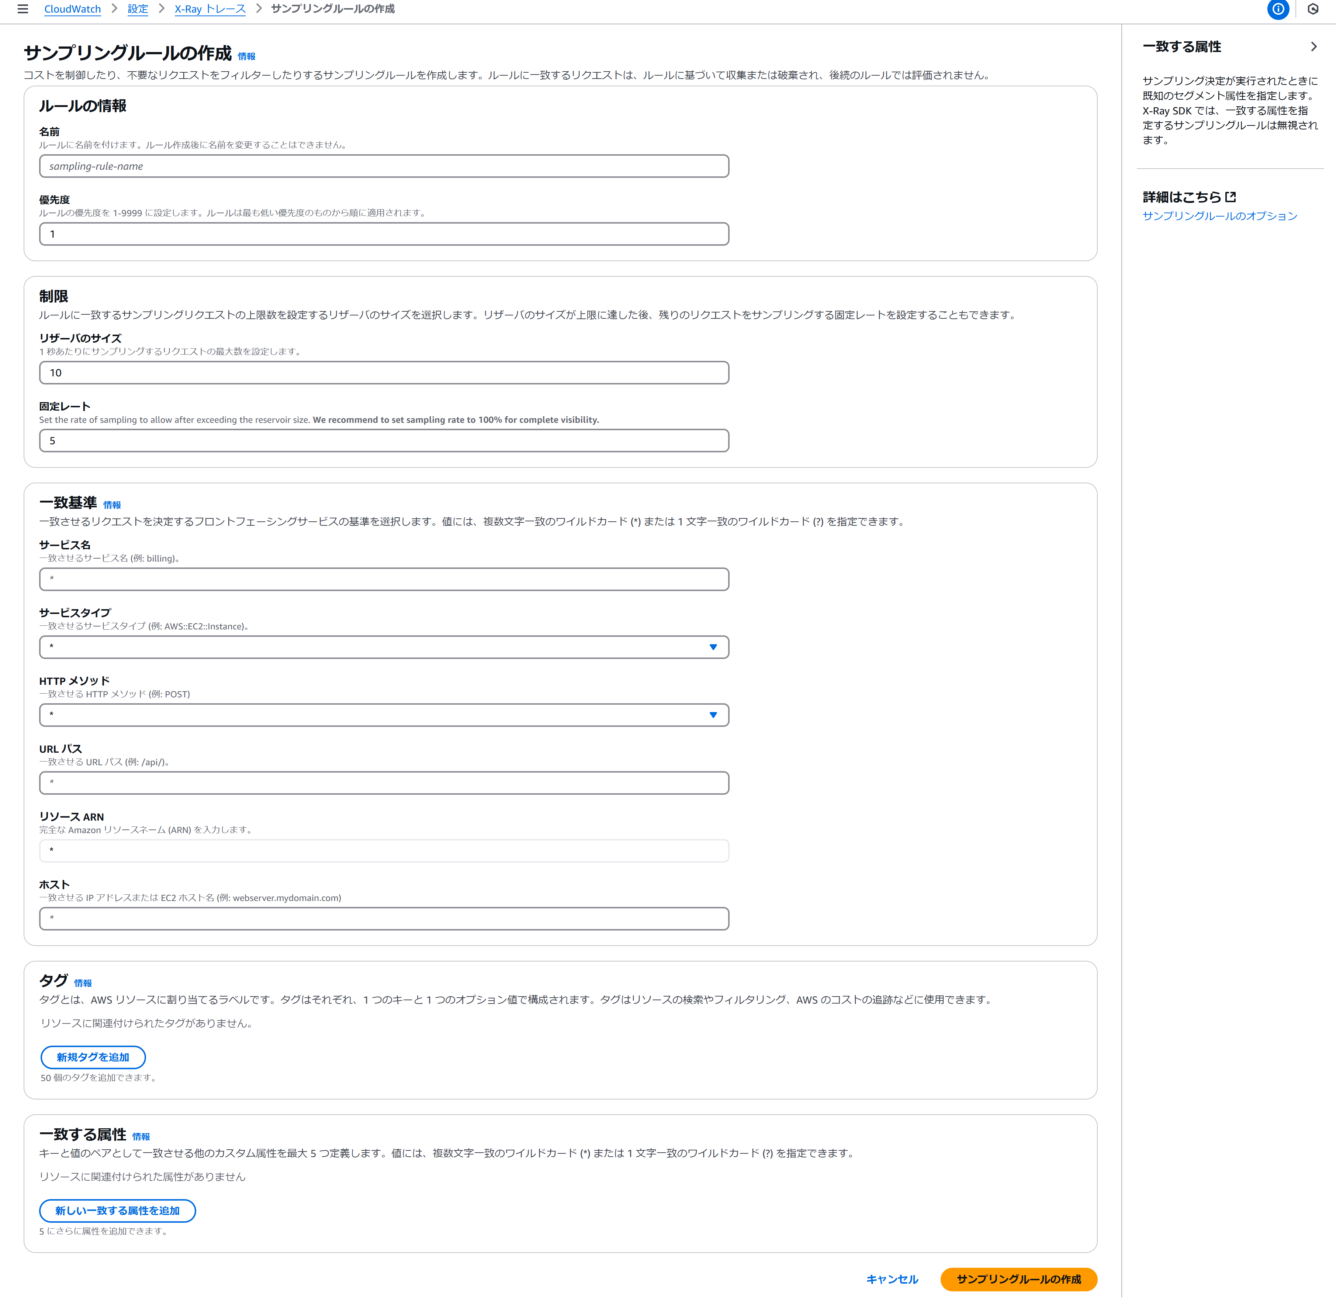Click the blue help info icon in the header
1336x1298 pixels.
[x=1278, y=10]
